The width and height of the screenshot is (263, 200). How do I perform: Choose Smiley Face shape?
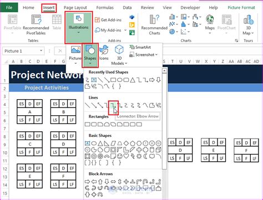coord(120,156)
